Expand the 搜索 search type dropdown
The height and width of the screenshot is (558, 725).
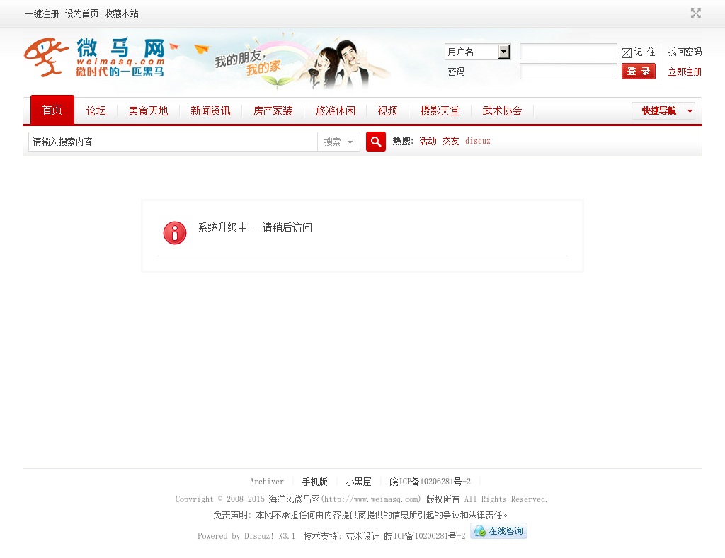[338, 142]
